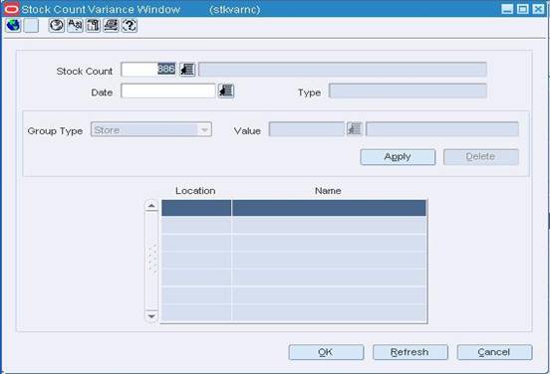Select the highlighted first Name cell
This screenshot has height=374, width=550.
point(329,208)
